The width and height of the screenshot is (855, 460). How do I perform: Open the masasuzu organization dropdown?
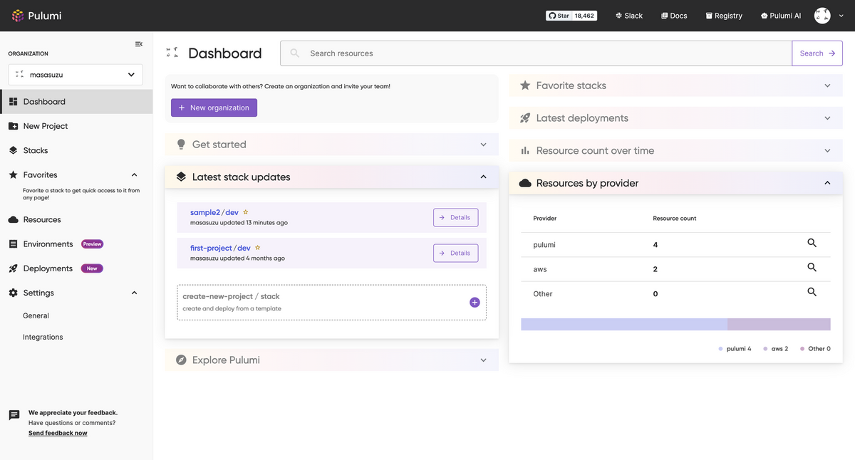click(76, 75)
